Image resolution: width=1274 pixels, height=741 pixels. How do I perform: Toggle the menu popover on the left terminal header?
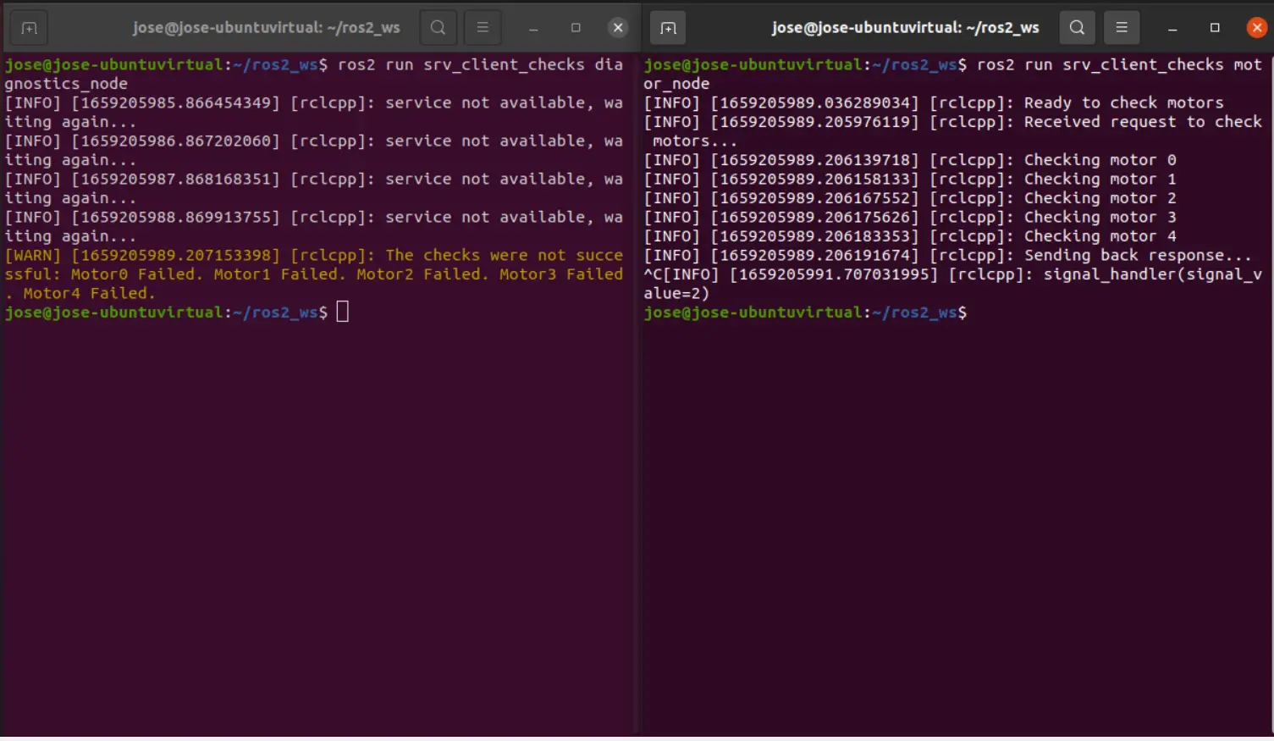(483, 27)
